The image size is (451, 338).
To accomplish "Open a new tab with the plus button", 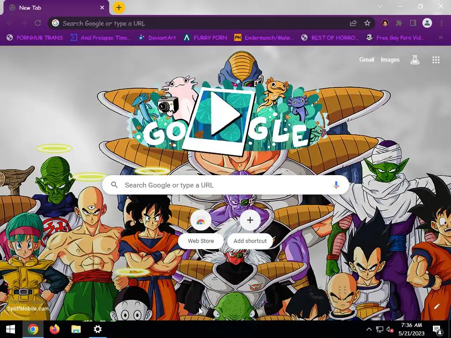I will click(119, 7).
